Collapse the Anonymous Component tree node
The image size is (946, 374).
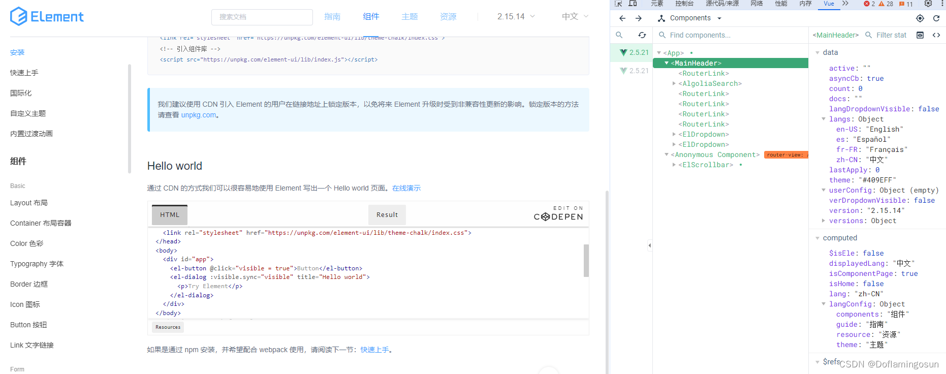(667, 154)
